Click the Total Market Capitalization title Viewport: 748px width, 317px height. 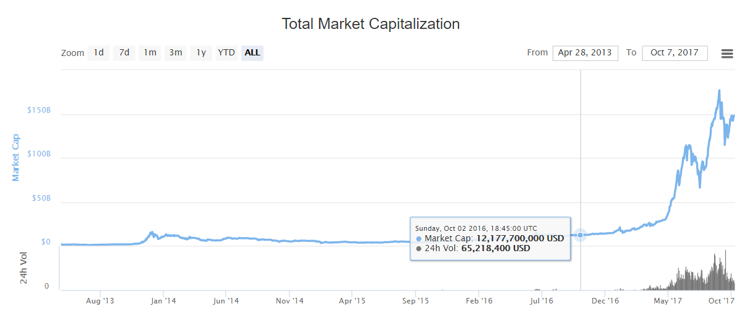click(371, 24)
